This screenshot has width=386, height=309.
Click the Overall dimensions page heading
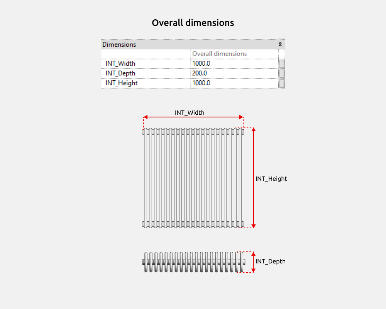tap(193, 23)
